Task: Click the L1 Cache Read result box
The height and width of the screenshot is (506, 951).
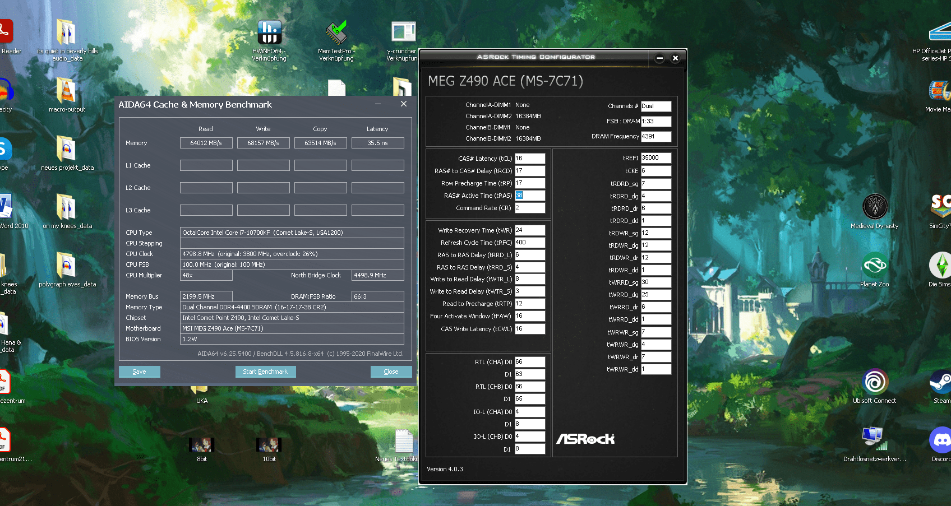Action: point(206,165)
